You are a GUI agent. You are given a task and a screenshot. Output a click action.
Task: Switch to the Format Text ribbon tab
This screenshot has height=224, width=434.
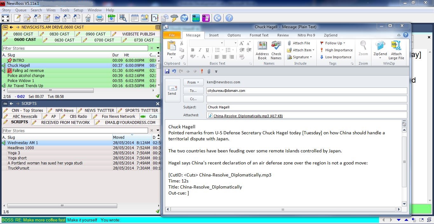click(x=259, y=35)
